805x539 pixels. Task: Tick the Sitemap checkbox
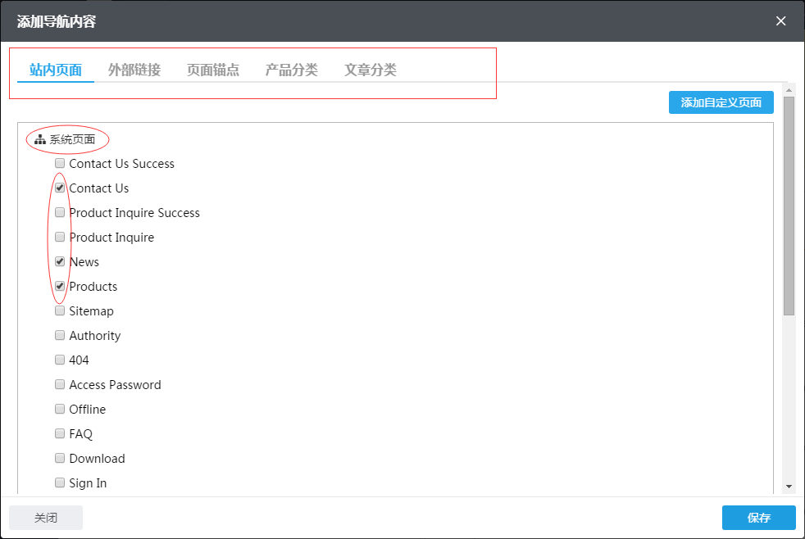[x=60, y=310]
